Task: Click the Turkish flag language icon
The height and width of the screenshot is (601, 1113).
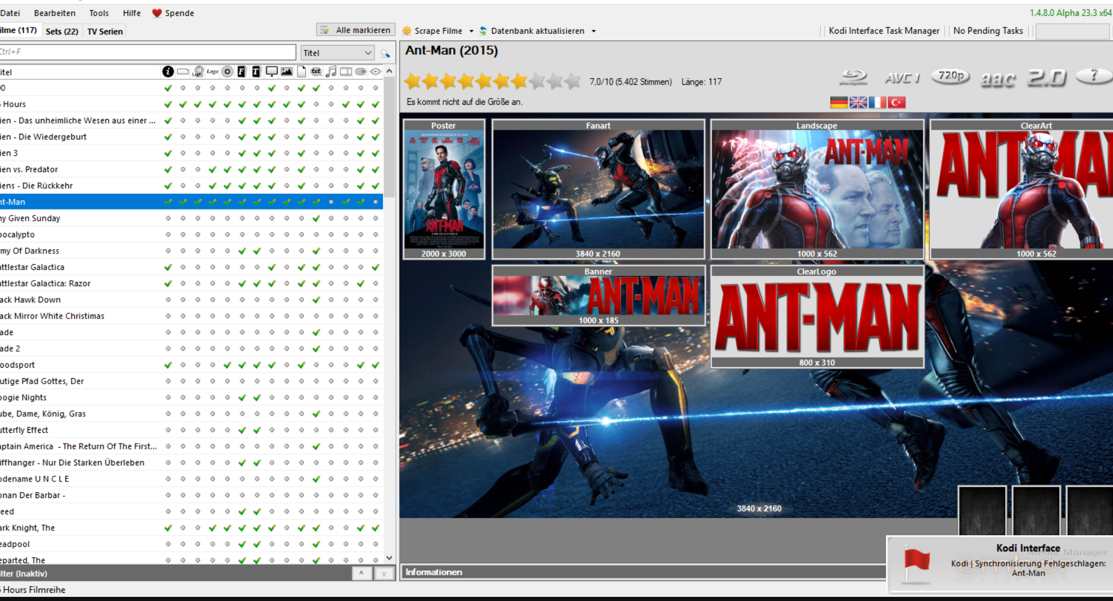Action: tap(897, 102)
